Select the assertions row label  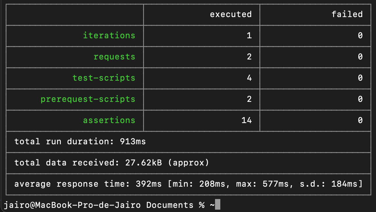(109, 120)
